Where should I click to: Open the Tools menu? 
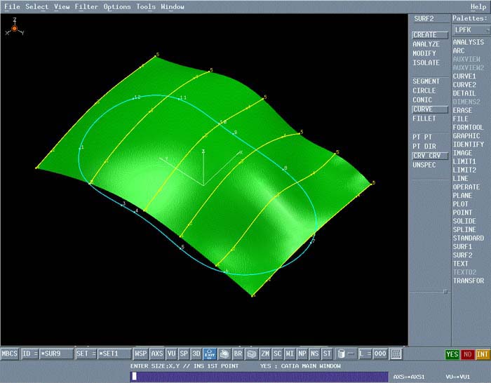pyautogui.click(x=146, y=6)
